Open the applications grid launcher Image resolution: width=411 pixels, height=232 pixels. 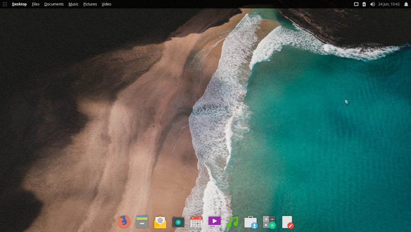pos(5,4)
